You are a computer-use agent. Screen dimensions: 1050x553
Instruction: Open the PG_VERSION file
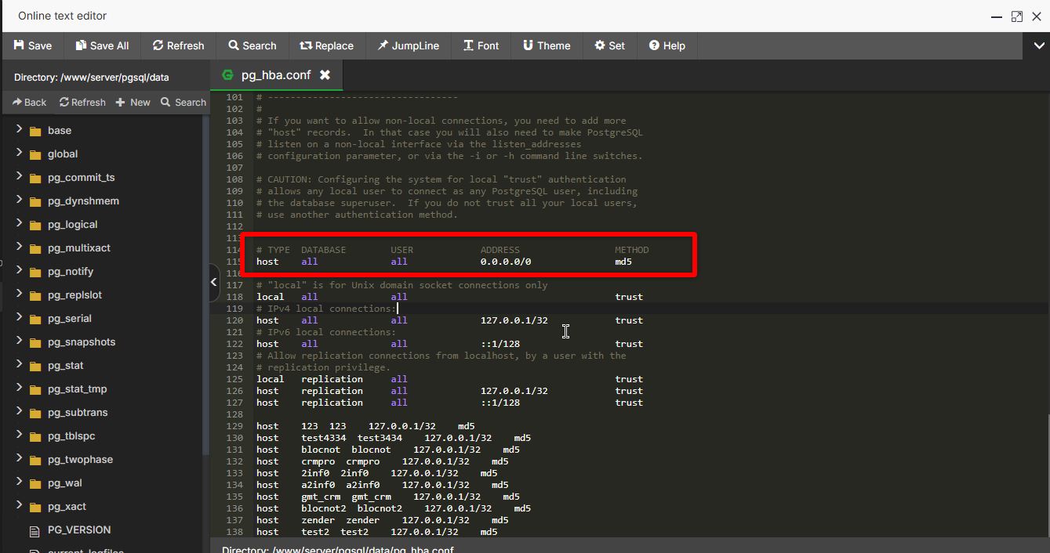tap(78, 530)
